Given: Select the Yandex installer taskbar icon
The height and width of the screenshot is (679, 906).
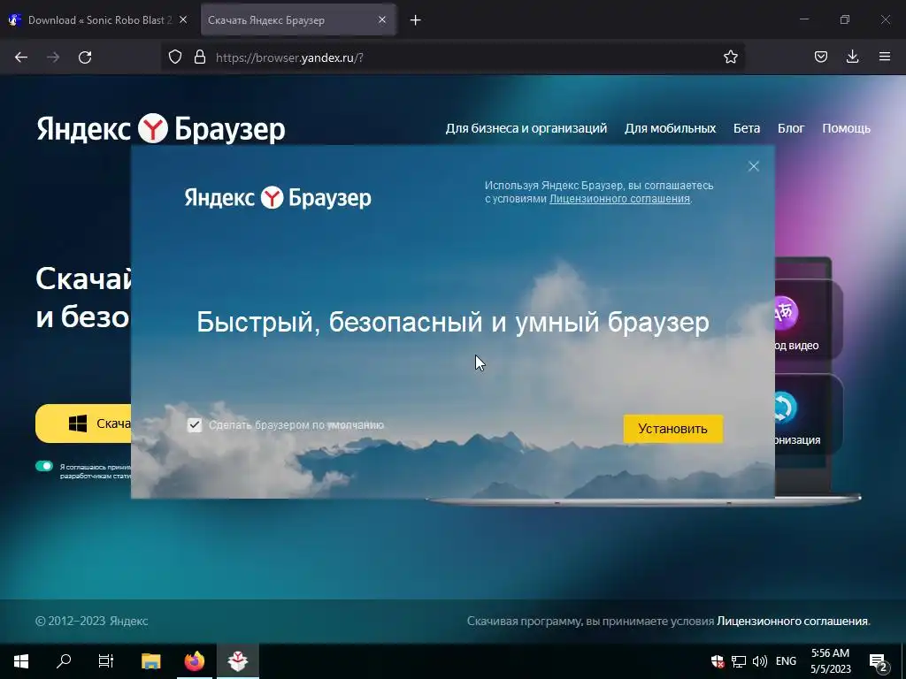Looking at the screenshot, I should click(x=237, y=661).
